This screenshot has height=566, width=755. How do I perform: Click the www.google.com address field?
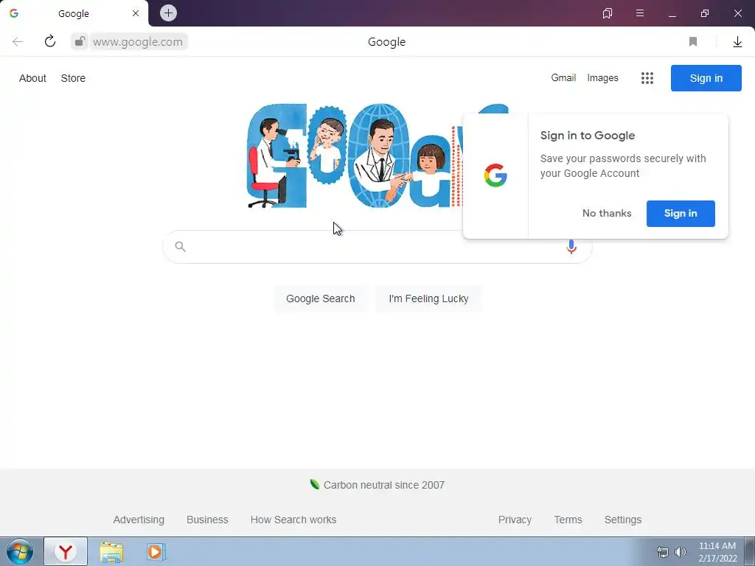coord(138,42)
